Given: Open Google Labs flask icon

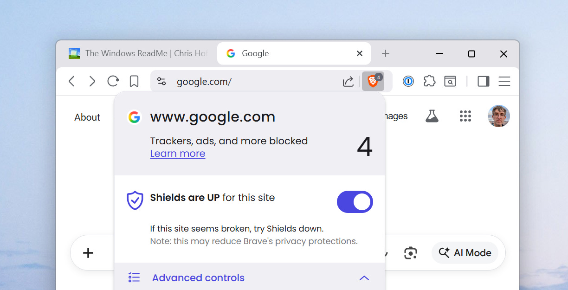Looking at the screenshot, I should tap(432, 116).
